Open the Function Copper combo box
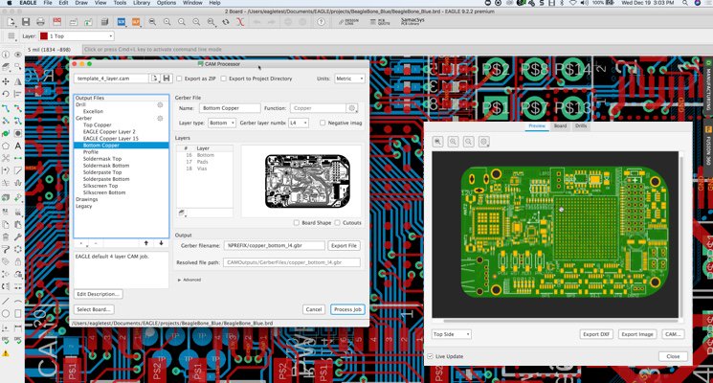Viewport: 713px width, 383px height. point(318,108)
